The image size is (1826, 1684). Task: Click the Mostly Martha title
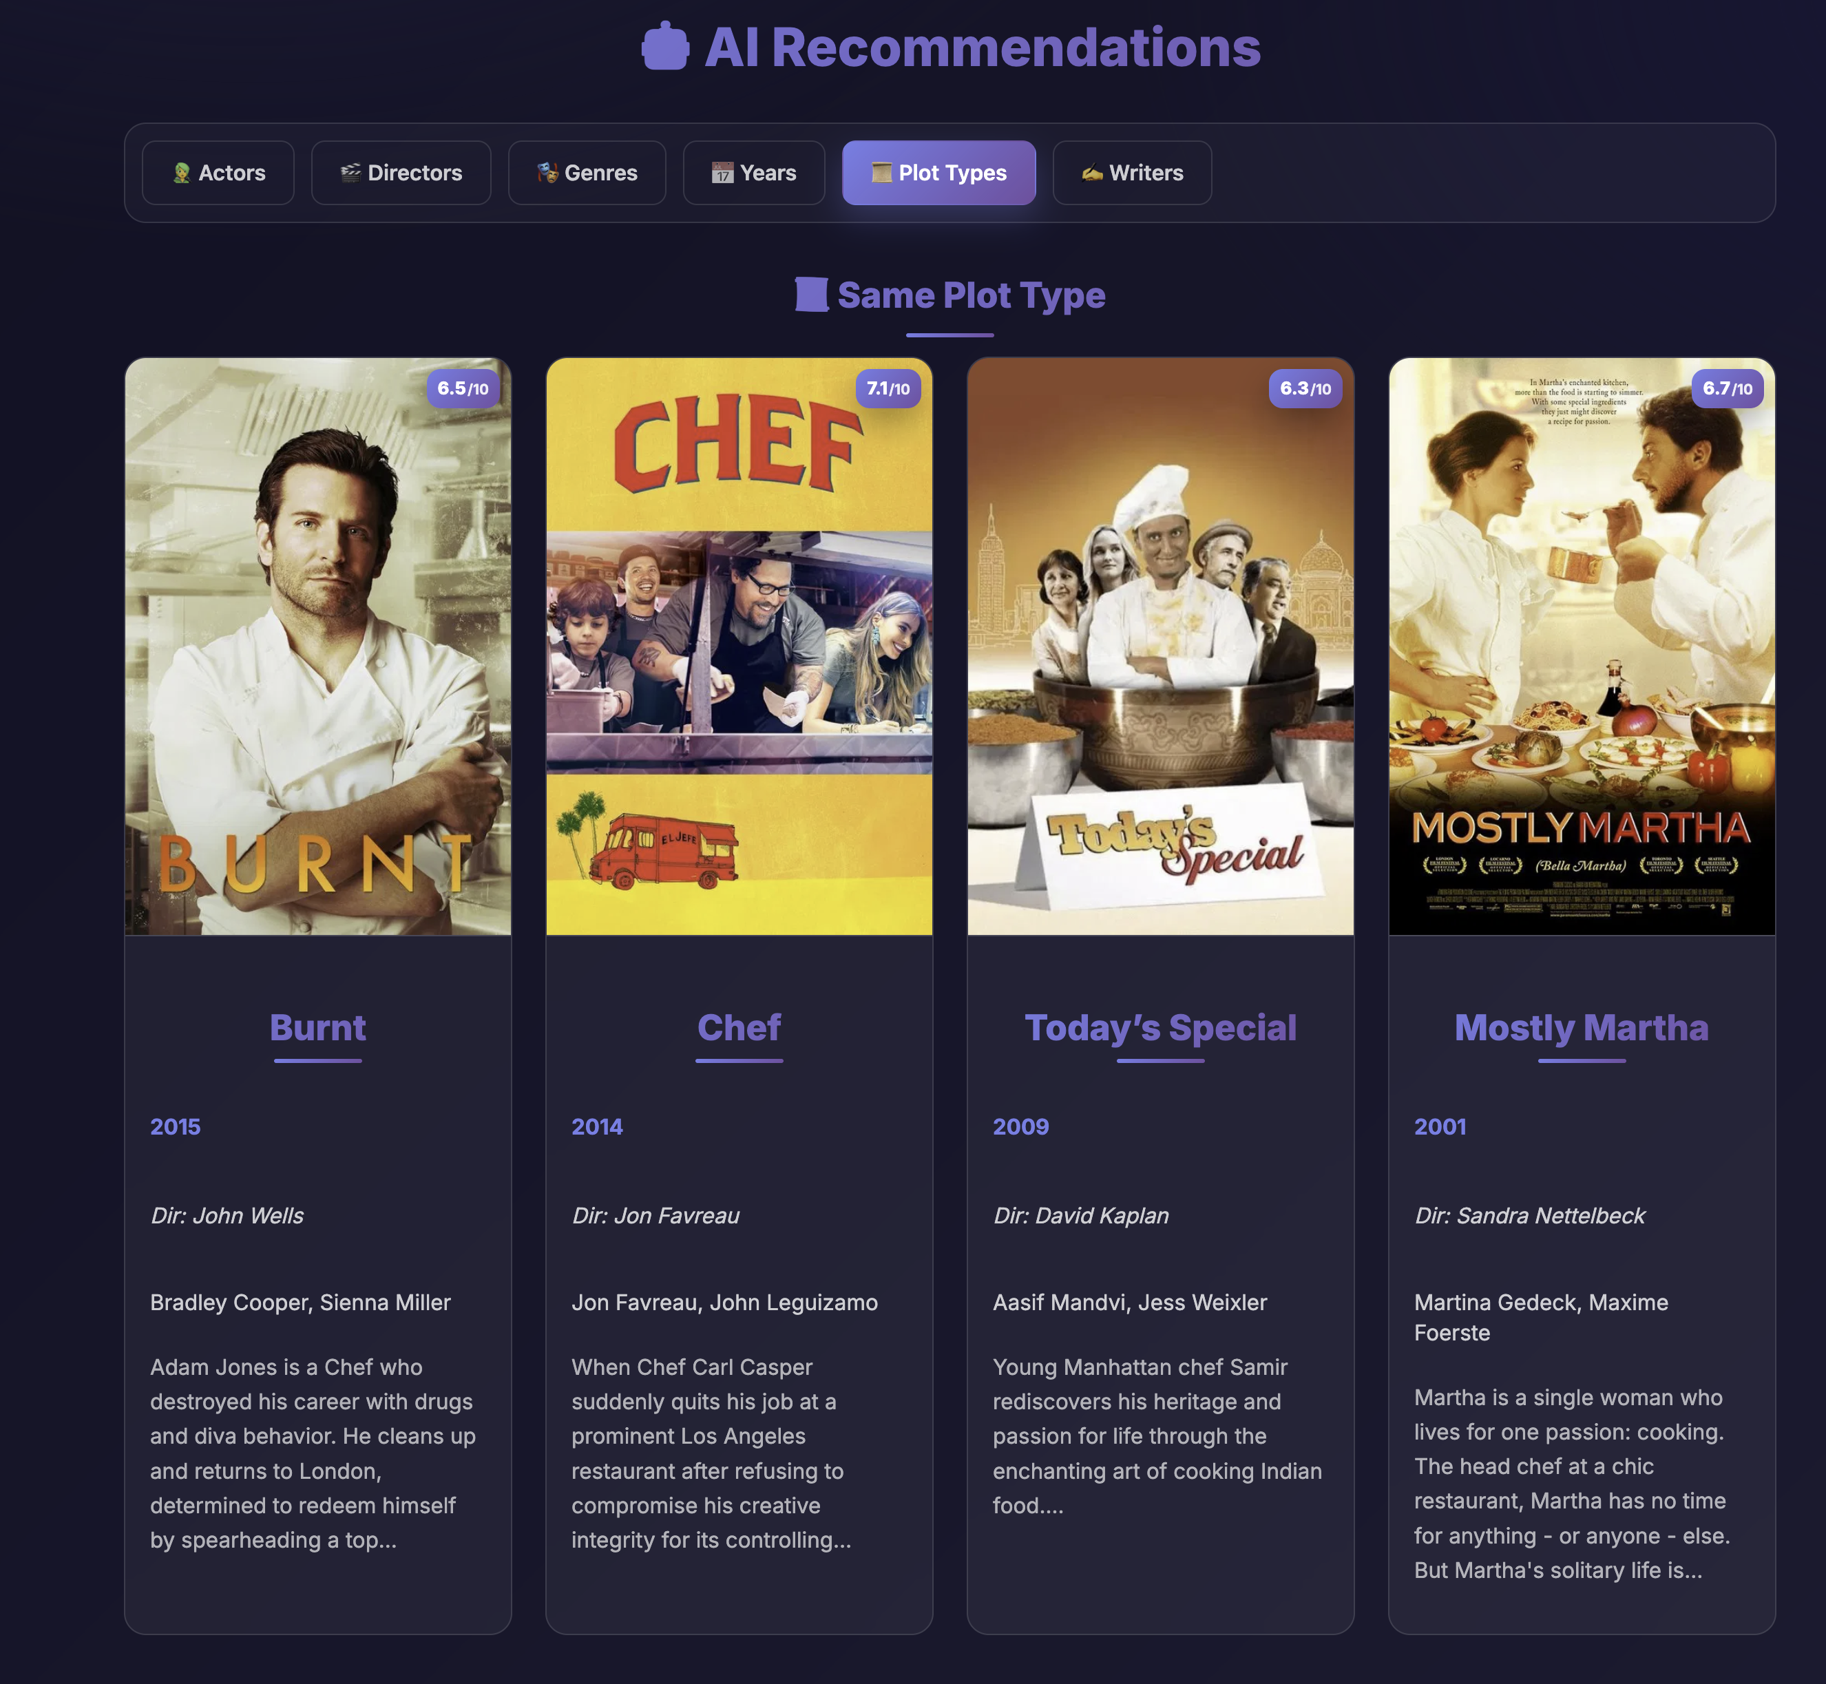click(1581, 1028)
